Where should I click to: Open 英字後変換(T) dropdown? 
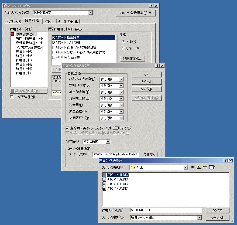[x=121, y=92]
